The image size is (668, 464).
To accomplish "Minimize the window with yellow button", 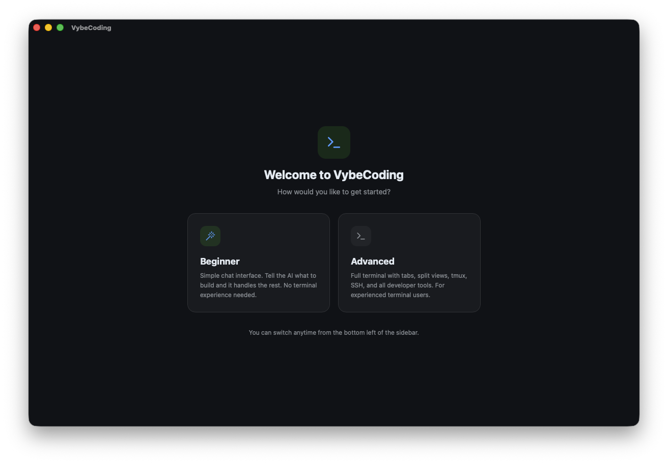I will (48, 27).
